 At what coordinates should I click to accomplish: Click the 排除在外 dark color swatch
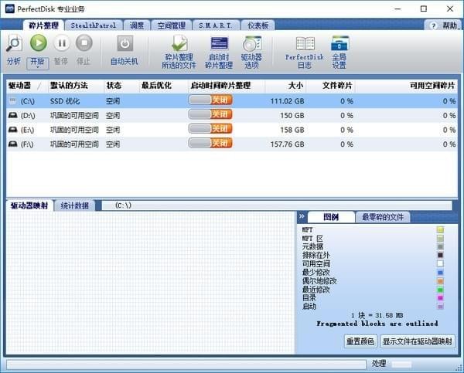[x=440, y=255]
